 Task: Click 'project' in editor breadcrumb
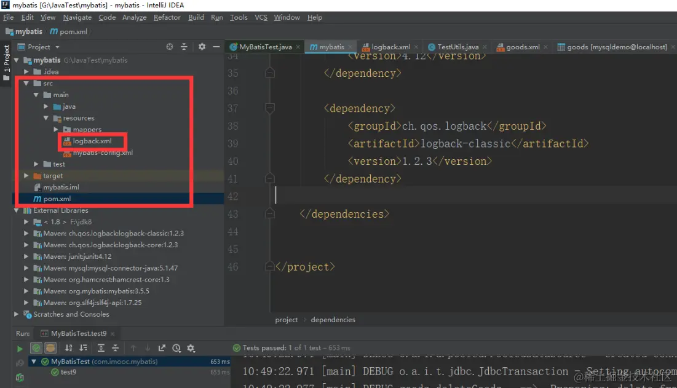(287, 320)
